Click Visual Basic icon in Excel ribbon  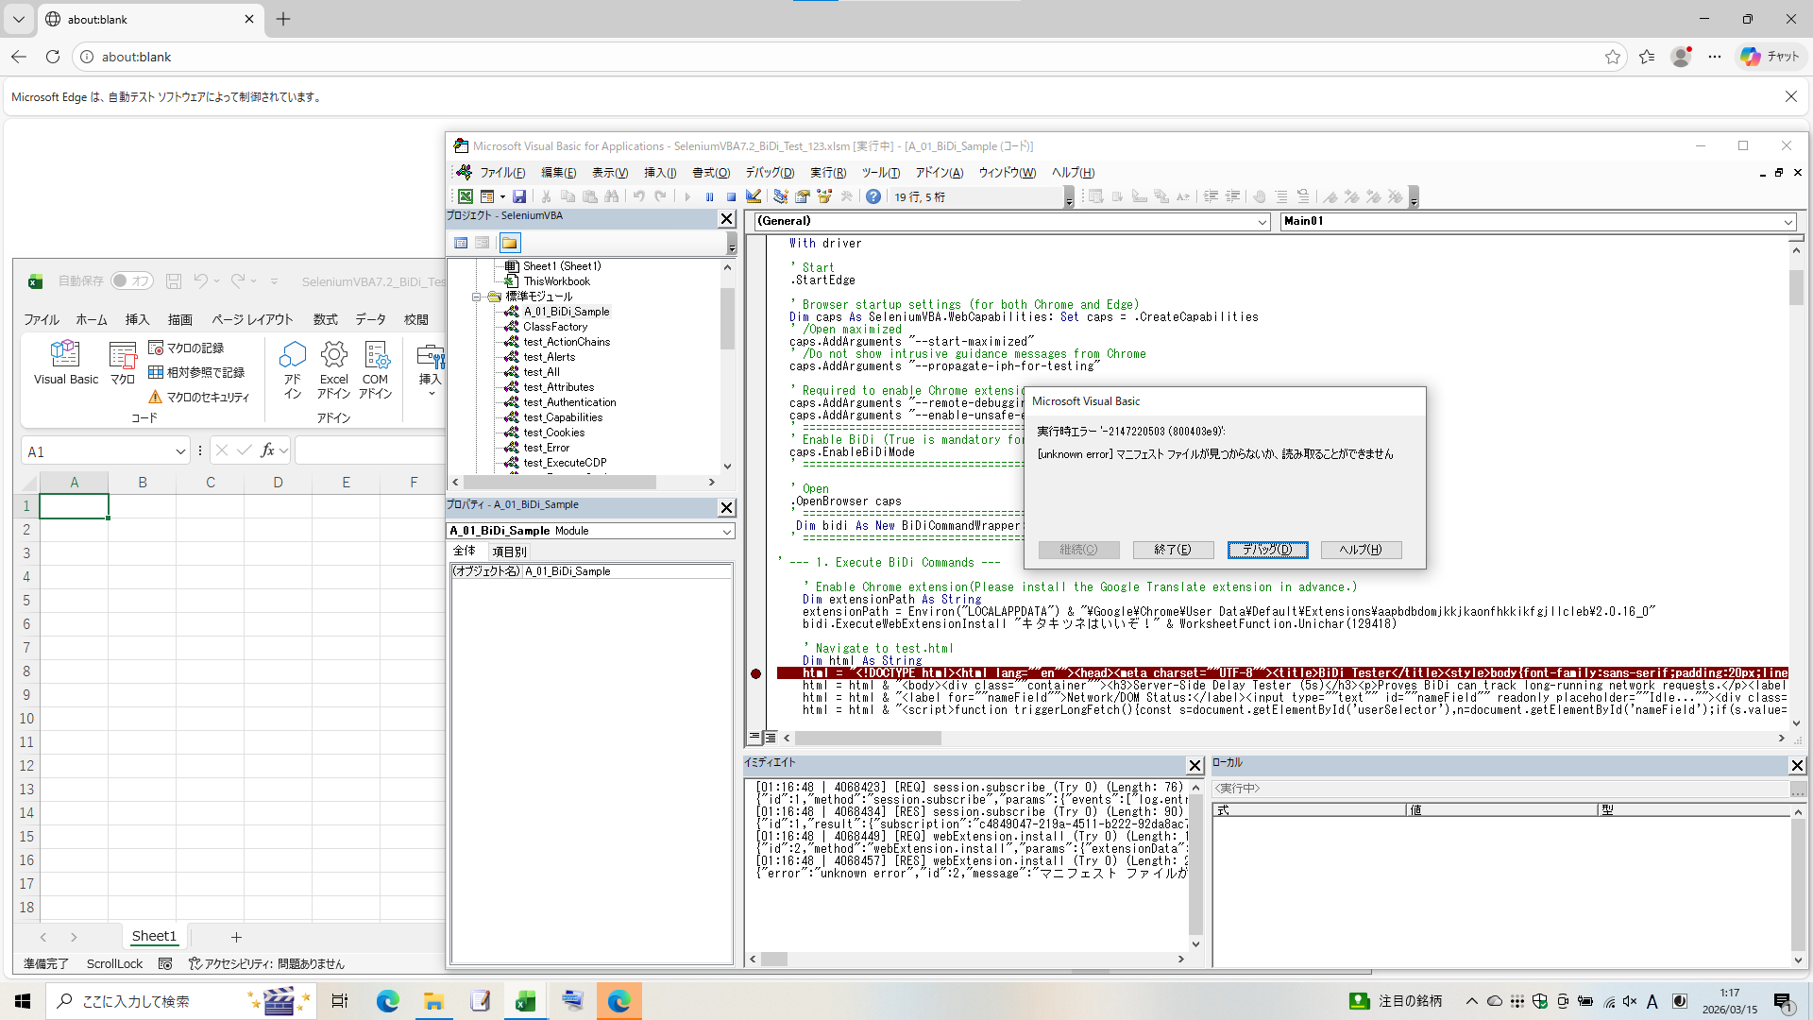pyautogui.click(x=65, y=364)
